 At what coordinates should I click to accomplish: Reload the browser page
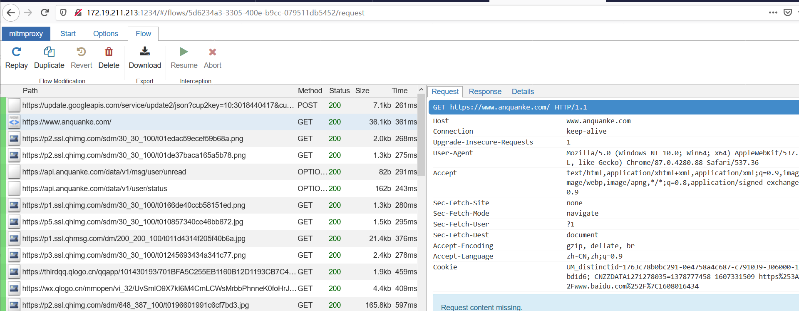click(45, 12)
